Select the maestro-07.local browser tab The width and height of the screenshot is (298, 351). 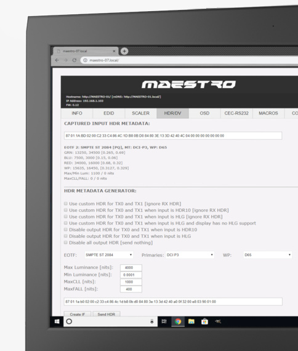click(x=85, y=51)
